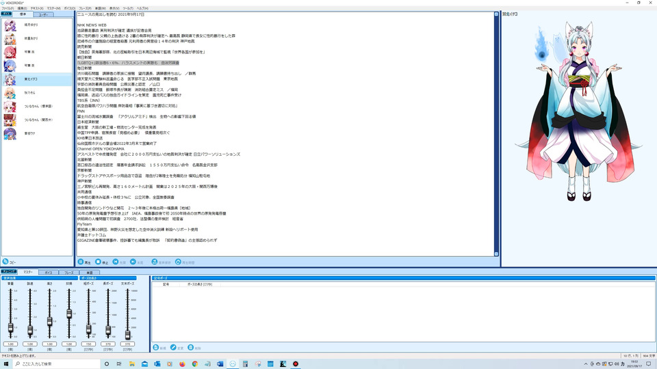Open the ファイル(F) menu
This screenshot has width=657, height=369.
[x=8, y=8]
